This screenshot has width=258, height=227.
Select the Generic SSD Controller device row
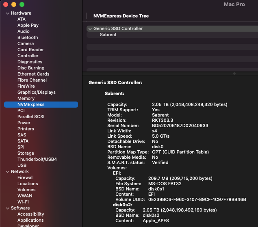tap(172, 28)
